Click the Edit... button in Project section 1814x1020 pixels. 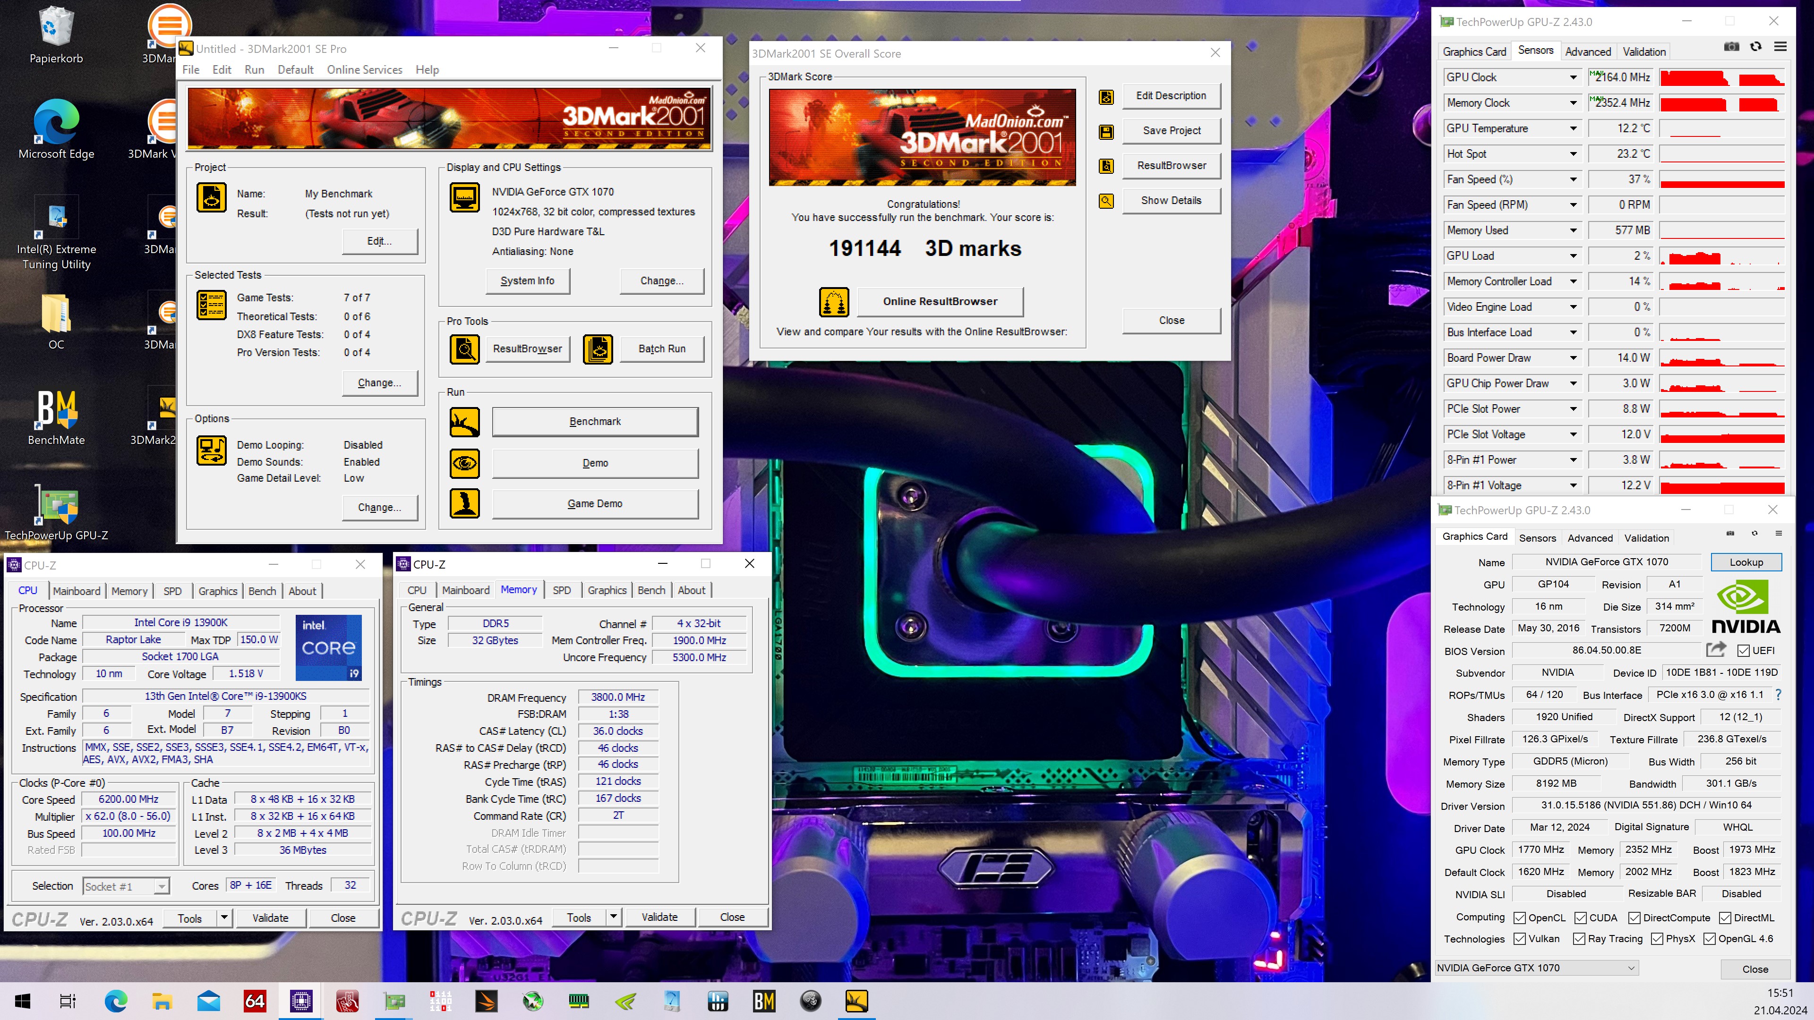(379, 241)
